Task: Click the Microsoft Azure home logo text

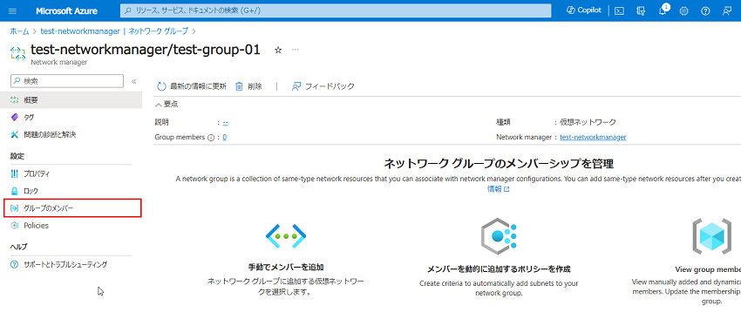Action: 66,10
